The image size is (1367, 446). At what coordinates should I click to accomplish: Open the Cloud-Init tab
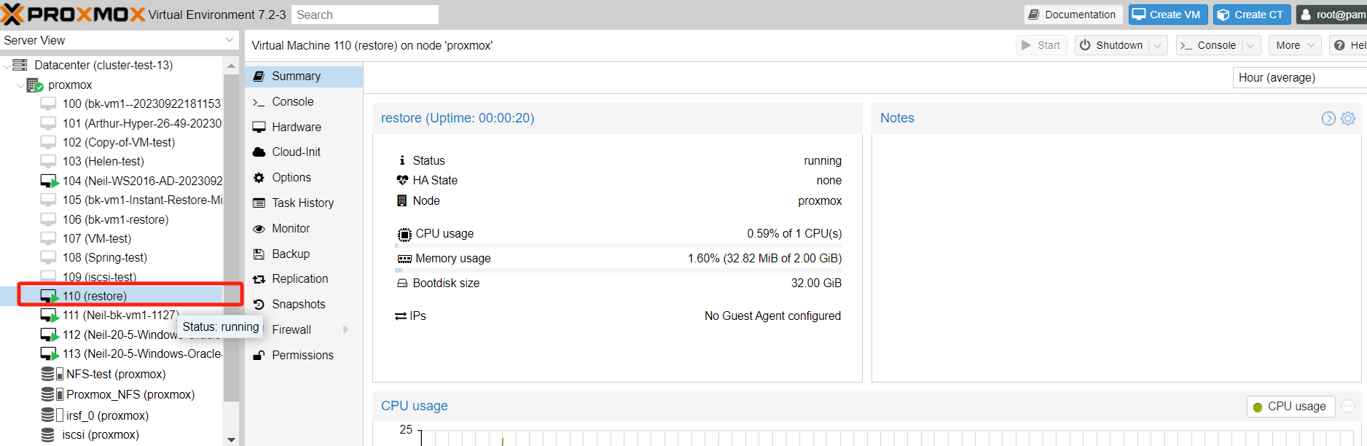click(x=304, y=152)
